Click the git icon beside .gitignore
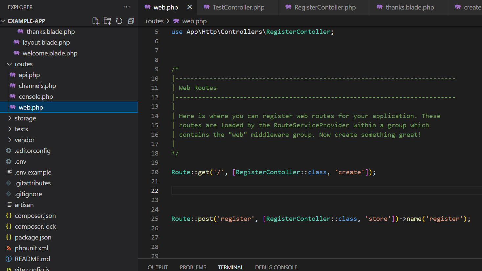The image size is (482, 271). pyautogui.click(x=9, y=194)
